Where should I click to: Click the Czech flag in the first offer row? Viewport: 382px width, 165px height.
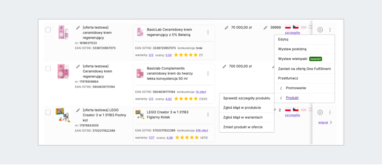pyautogui.click(x=296, y=27)
